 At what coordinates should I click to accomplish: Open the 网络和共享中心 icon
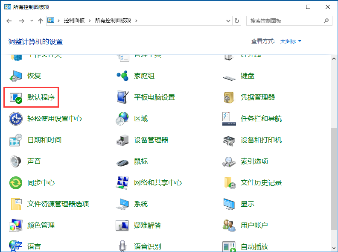coord(122,183)
